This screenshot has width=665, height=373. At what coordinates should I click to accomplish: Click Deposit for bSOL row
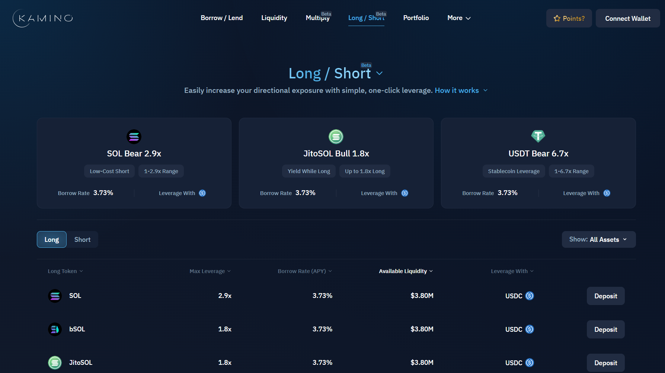click(x=606, y=330)
